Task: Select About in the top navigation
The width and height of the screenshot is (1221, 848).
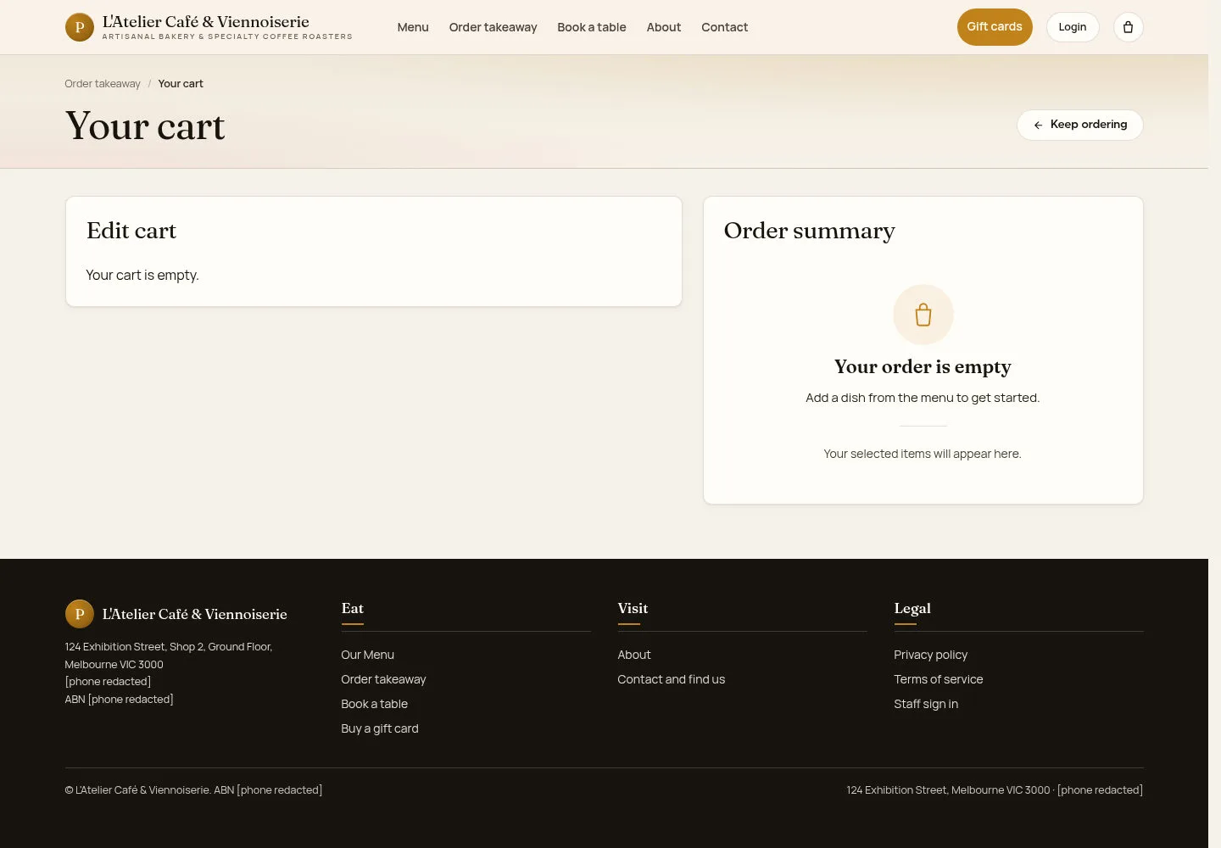Action: pyautogui.click(x=664, y=27)
